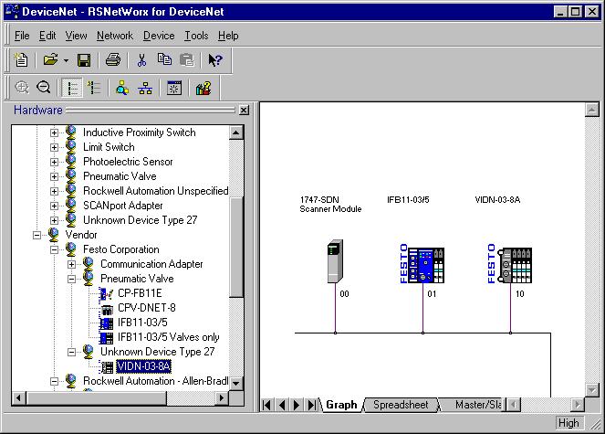Image resolution: width=605 pixels, height=434 pixels.
Task: Switch to the Spreadsheet tab
Action: 401,405
